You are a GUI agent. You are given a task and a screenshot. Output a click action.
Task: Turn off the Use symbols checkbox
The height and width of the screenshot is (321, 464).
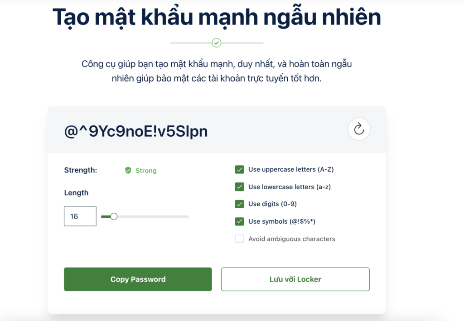[x=239, y=221]
